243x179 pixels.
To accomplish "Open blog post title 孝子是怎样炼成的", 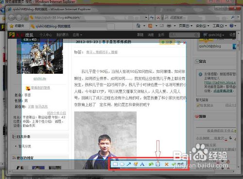I will (x=117, y=42).
